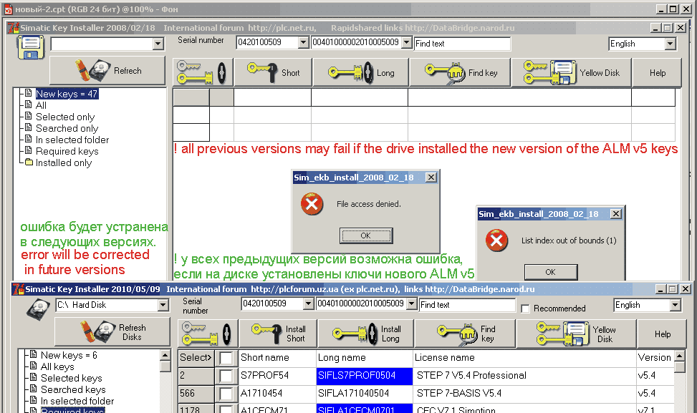This screenshot has width=697, height=413.
Task: Click Help button in 2010 installer
Action: pyautogui.click(x=663, y=334)
